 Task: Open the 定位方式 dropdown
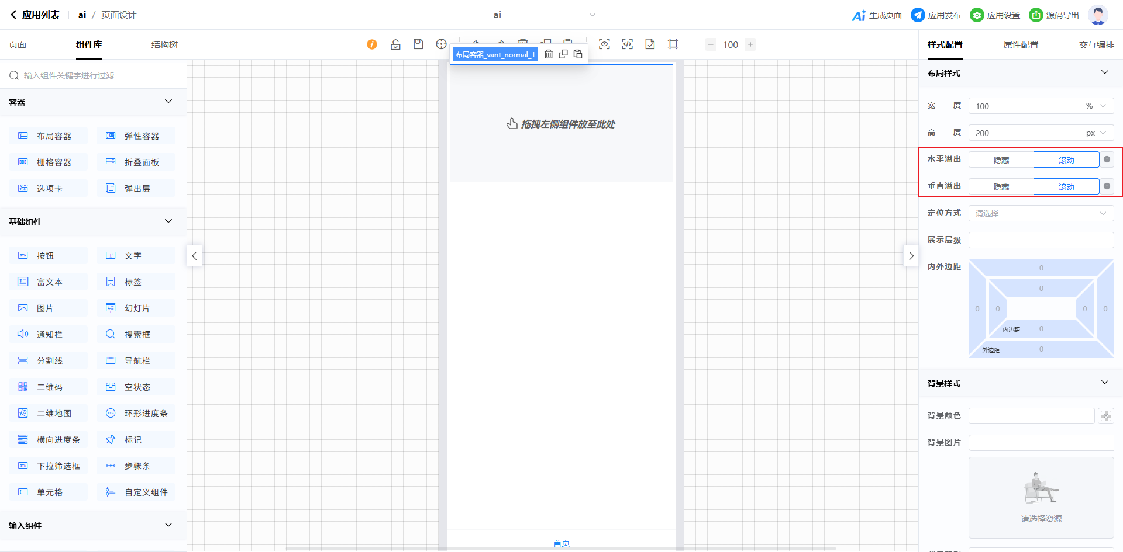point(1041,213)
